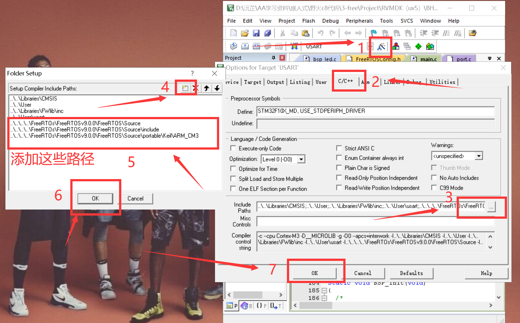Click the Misc Controls input field
Screen dimensions: 520x323
point(376,221)
